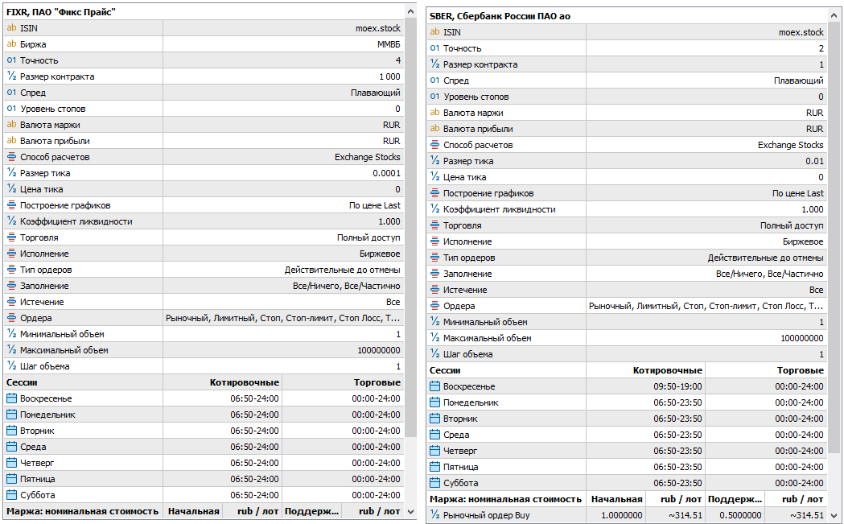The width and height of the screenshot is (844, 524).
Task: Click the Четверг calendar icon in SBER panel
Action: [x=434, y=451]
